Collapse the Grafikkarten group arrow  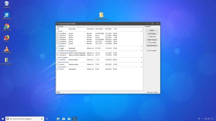pos(141,46)
